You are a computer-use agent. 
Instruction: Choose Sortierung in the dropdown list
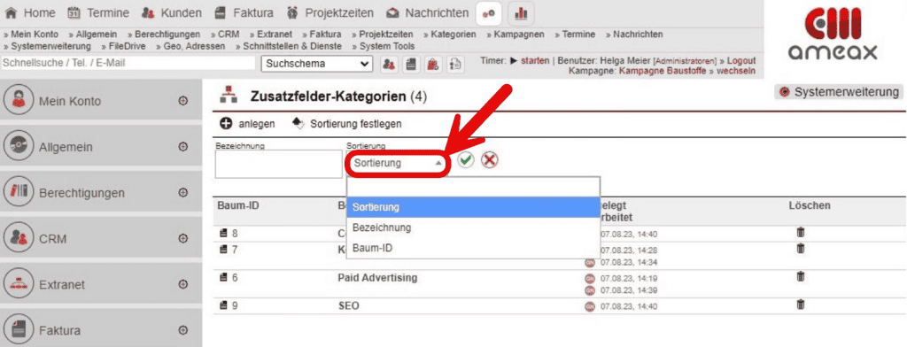[473, 206]
